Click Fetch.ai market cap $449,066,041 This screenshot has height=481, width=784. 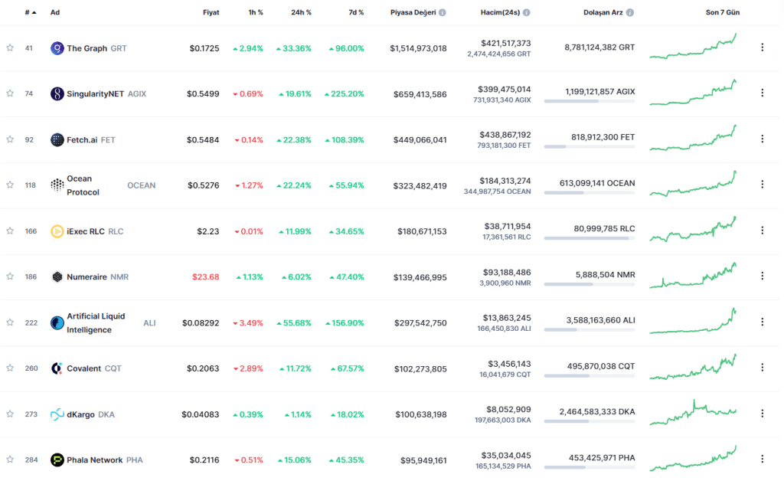420,139
